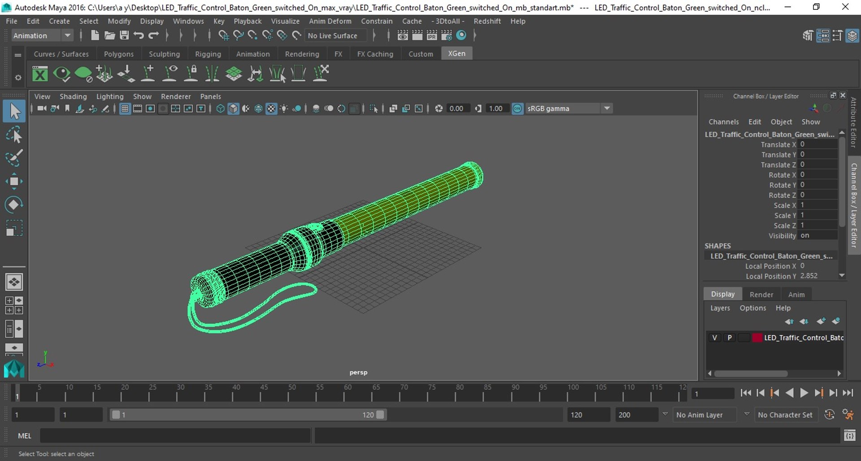Click the viewport Select Camera icon
The width and height of the screenshot is (861, 461).
42,109
